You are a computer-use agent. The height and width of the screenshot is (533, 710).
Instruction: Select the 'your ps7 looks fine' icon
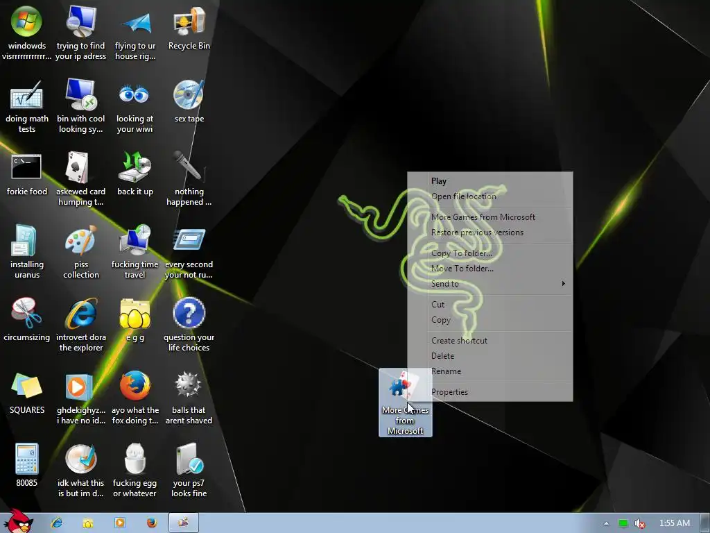189,471
